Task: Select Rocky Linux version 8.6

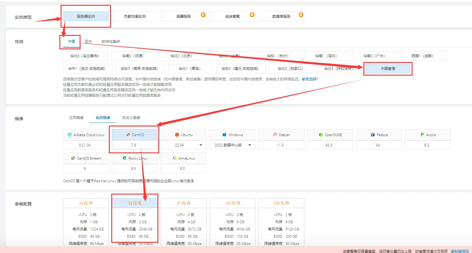Action: coord(135,169)
